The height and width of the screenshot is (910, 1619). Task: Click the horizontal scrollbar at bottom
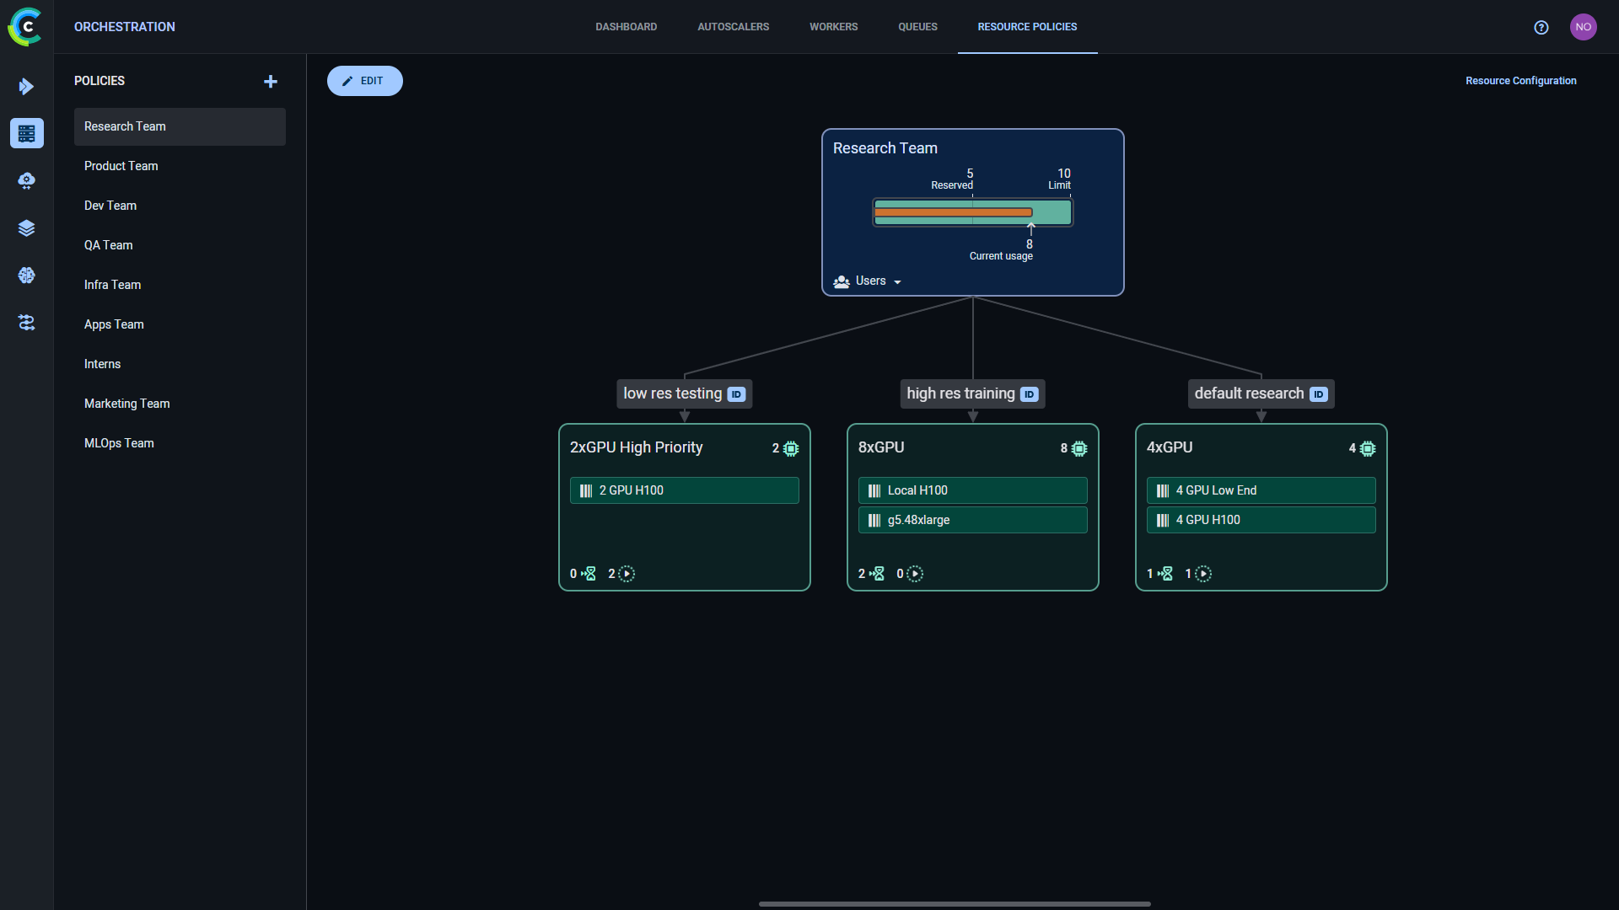click(955, 904)
